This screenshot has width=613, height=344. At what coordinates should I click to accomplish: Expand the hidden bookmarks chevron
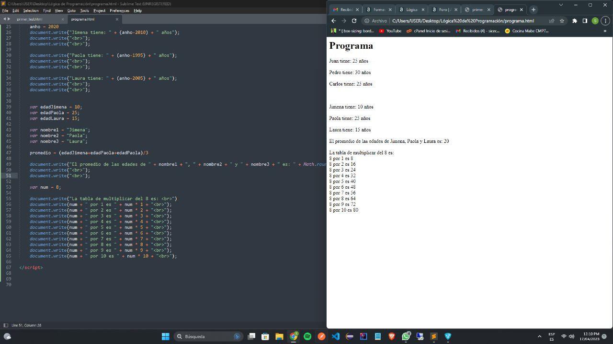pos(605,31)
